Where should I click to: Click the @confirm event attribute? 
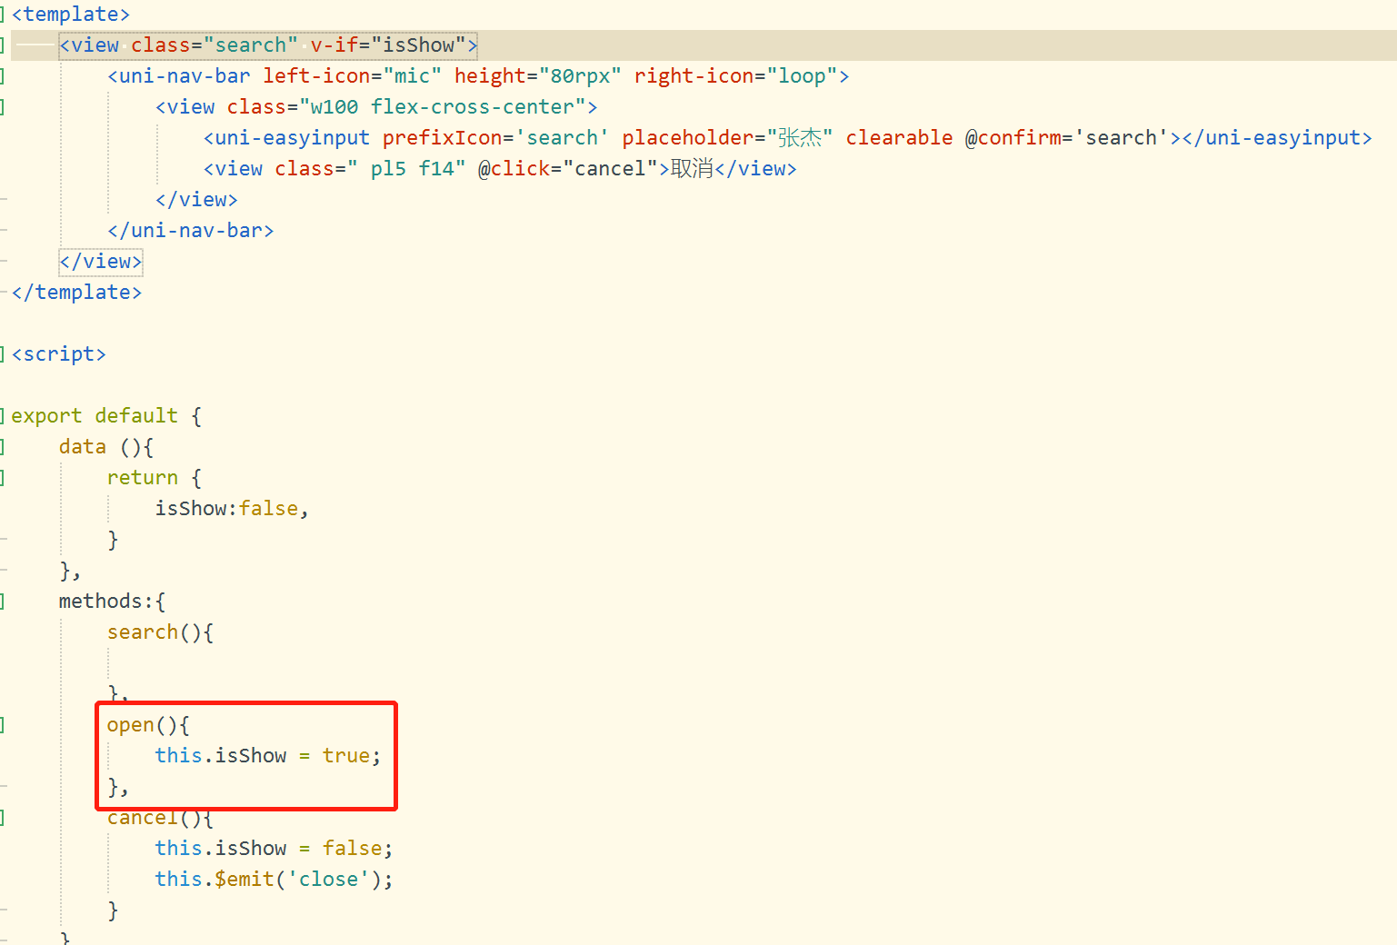(1013, 138)
